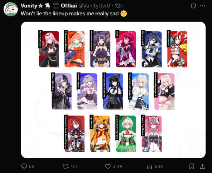
Task: Open the share upload icon
Action: click(x=202, y=166)
